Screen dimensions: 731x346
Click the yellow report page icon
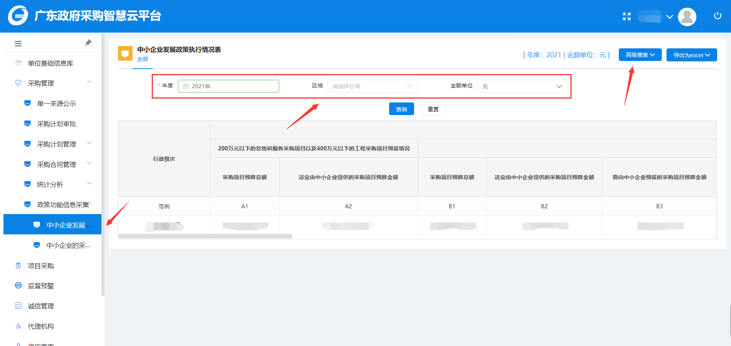[x=125, y=54]
